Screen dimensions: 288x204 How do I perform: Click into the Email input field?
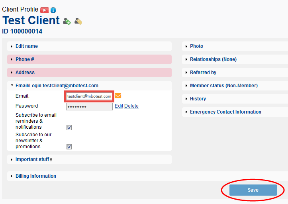point(89,96)
